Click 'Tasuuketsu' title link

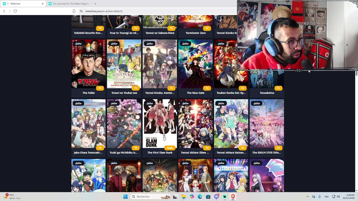click(267, 93)
